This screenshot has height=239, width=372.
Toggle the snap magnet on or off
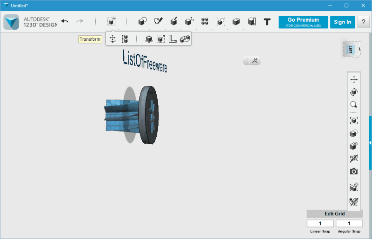(x=354, y=187)
